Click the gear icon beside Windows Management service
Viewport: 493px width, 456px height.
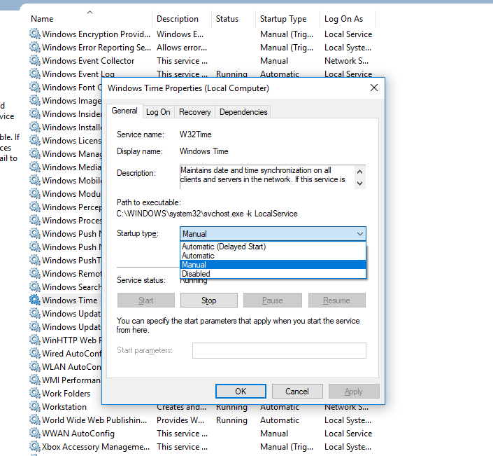35,153
